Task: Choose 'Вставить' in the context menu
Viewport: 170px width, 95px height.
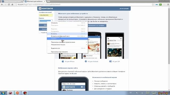Action: [x=67, y=34]
